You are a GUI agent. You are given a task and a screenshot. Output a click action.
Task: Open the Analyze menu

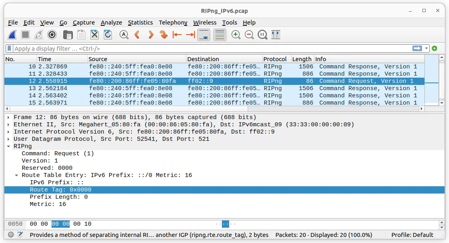pos(112,22)
